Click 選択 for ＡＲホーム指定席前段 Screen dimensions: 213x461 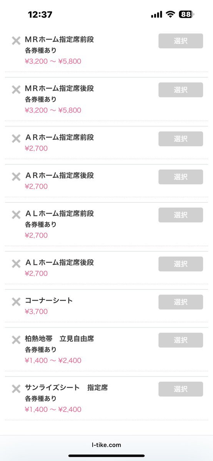181,139
